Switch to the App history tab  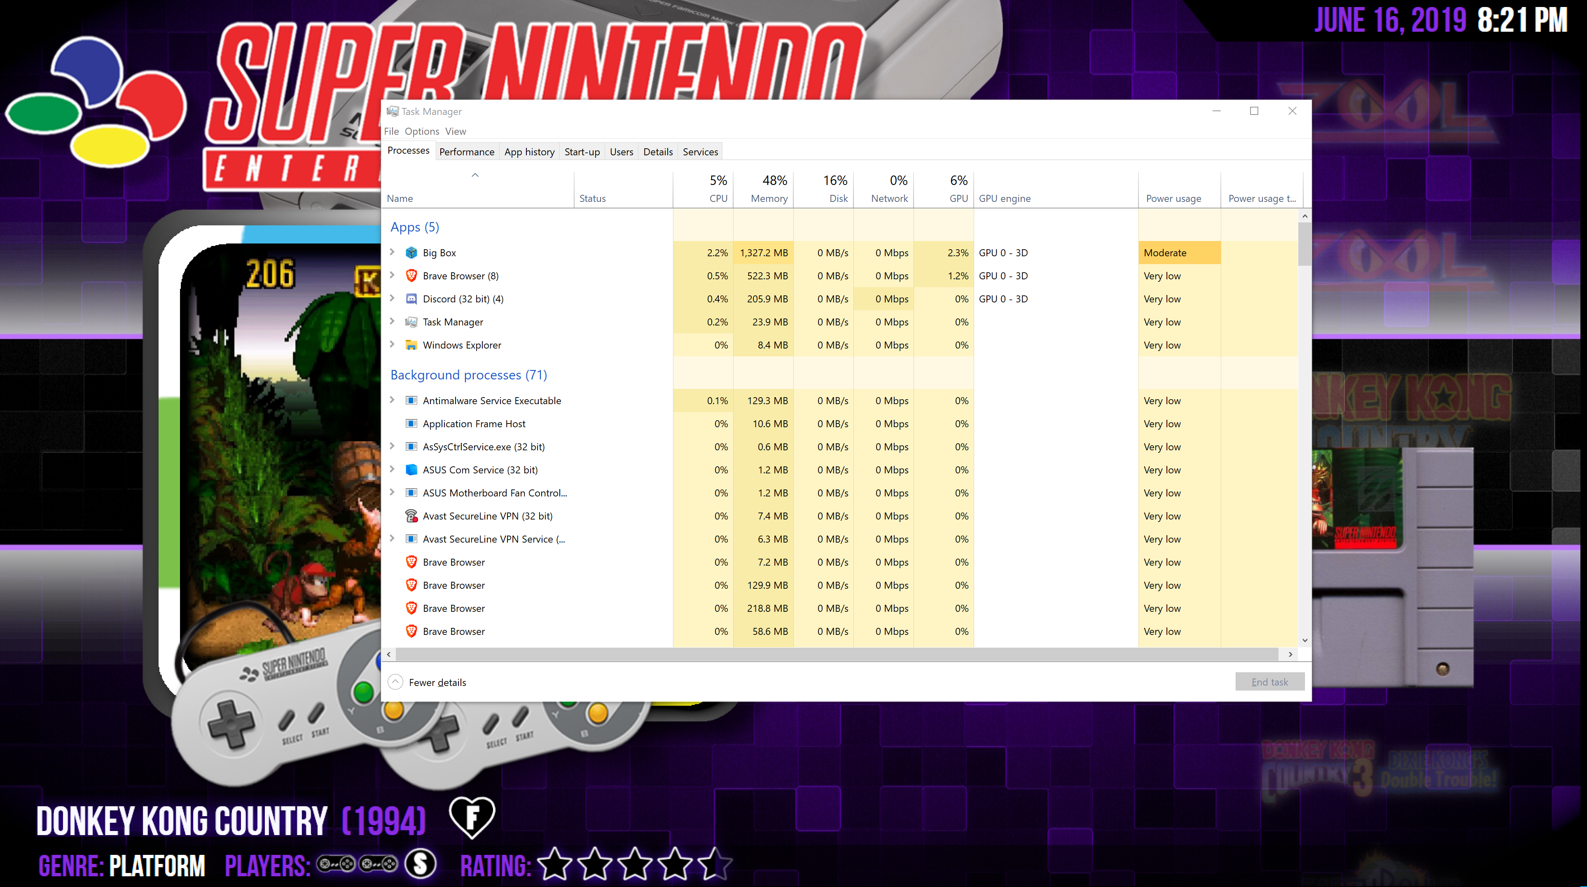tap(529, 152)
